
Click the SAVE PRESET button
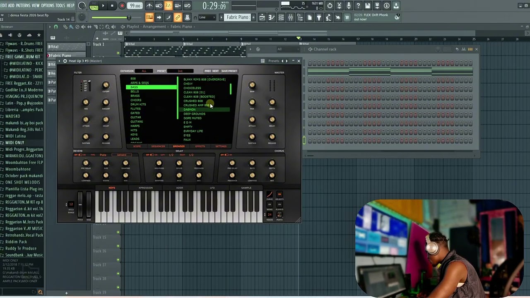pos(229,71)
